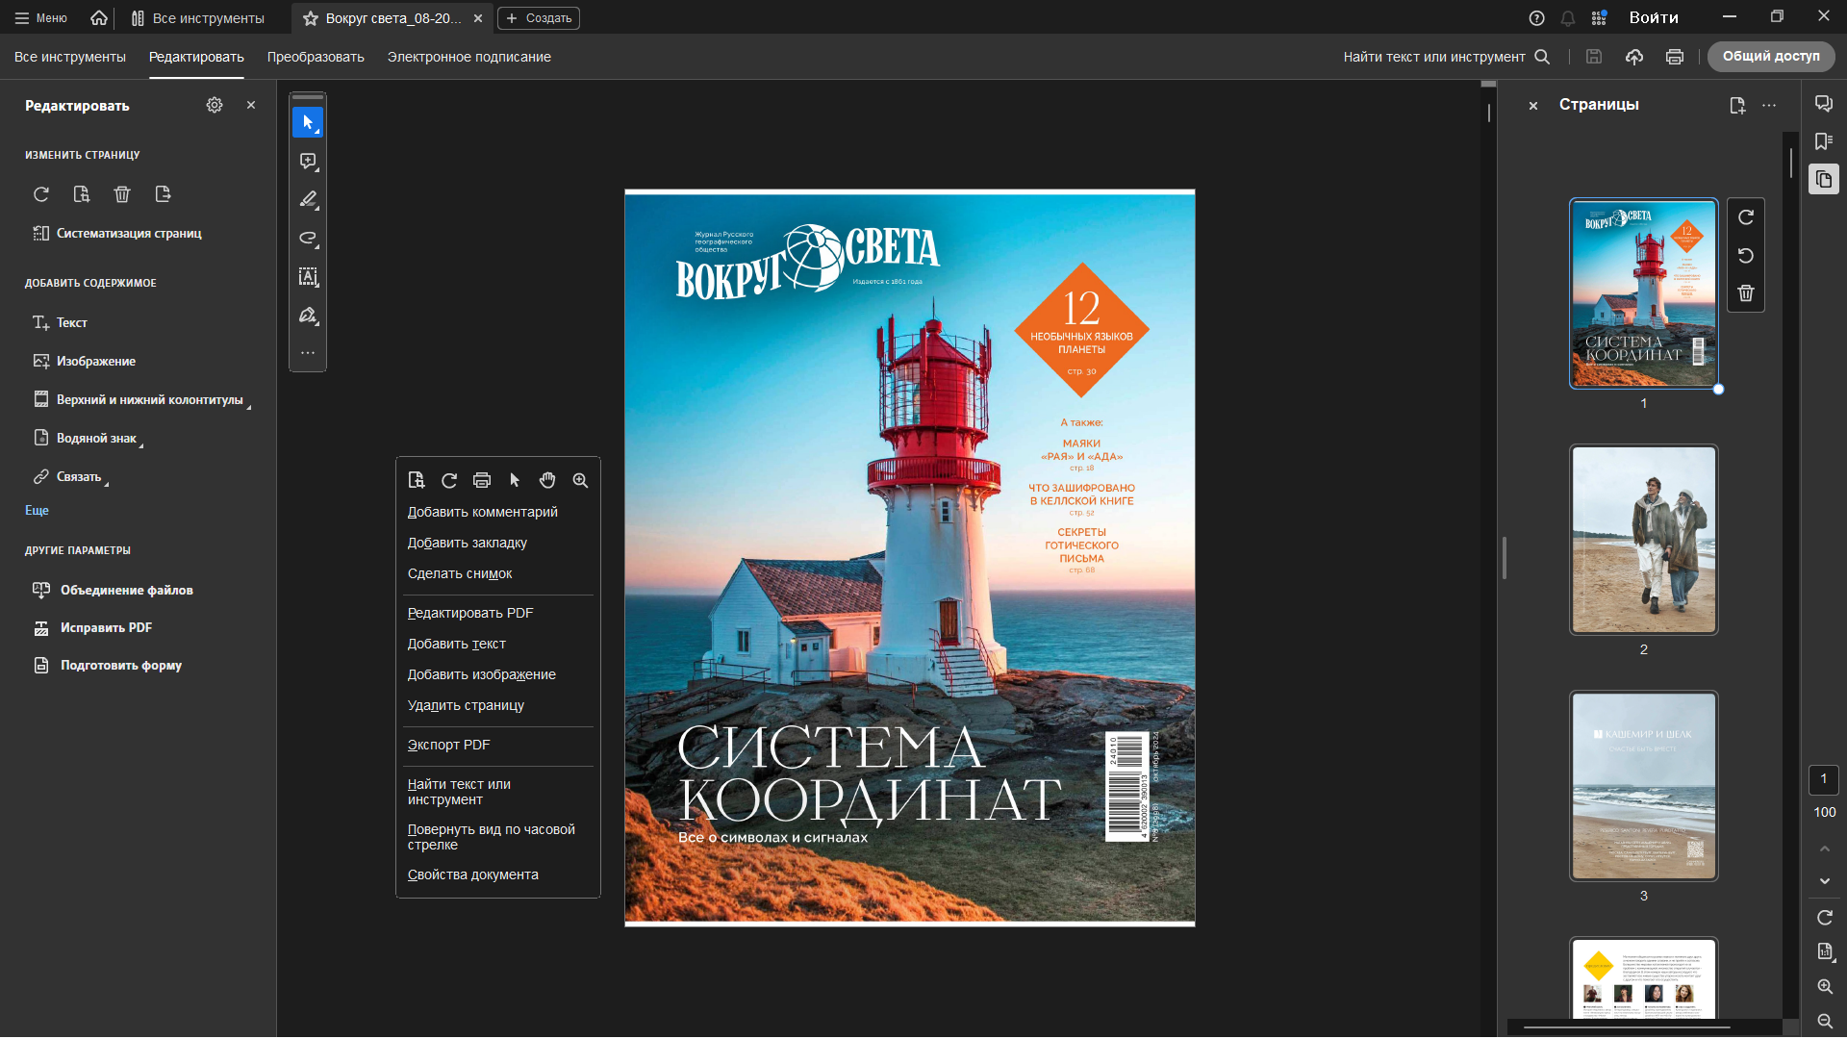This screenshot has height=1039, width=1847.
Task: Select the highlighter pen tool
Action: (x=308, y=199)
